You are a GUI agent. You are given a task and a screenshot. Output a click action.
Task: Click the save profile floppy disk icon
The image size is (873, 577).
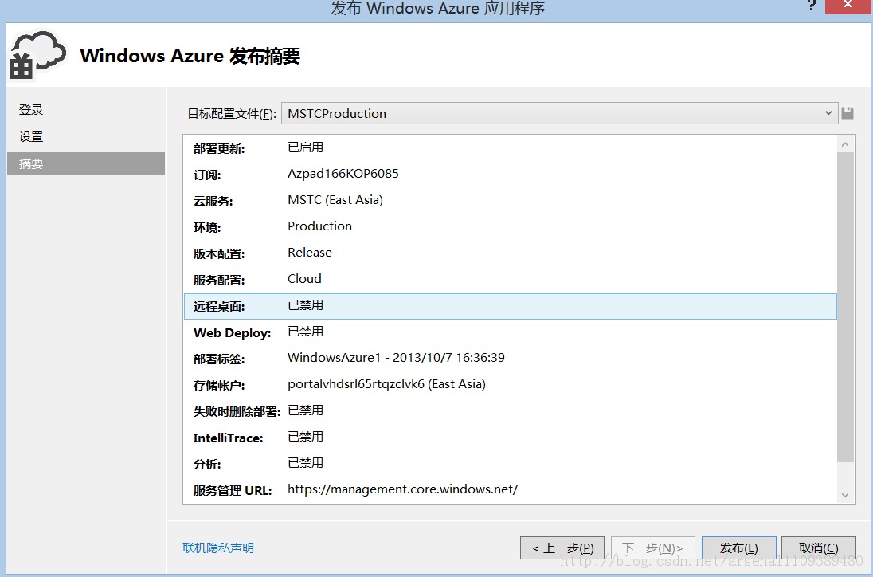(848, 113)
